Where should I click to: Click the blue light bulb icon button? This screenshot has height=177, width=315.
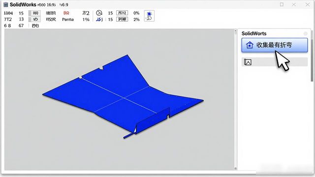coord(149,16)
